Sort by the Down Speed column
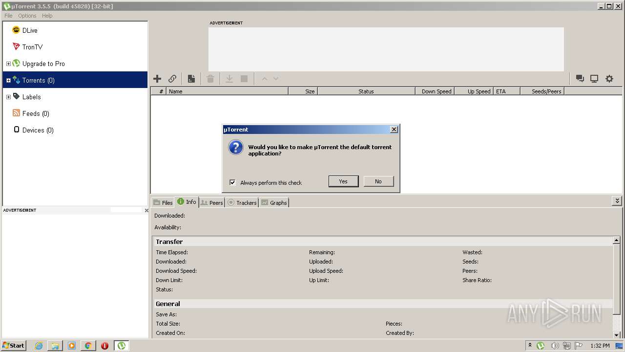625x352 pixels. coord(435,91)
